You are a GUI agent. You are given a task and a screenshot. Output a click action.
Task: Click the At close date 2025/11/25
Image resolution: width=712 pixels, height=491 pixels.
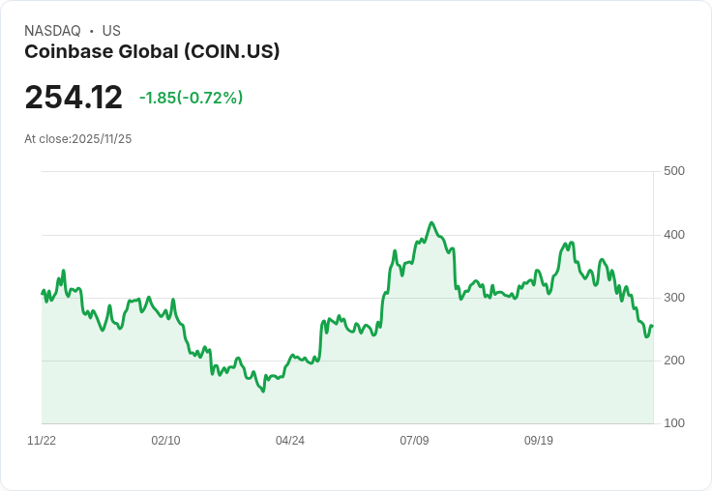78,139
